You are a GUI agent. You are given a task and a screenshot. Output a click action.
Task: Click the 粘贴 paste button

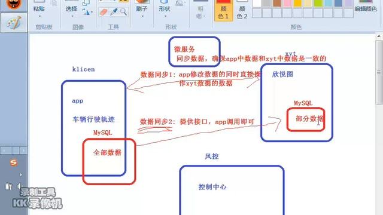click(x=39, y=9)
